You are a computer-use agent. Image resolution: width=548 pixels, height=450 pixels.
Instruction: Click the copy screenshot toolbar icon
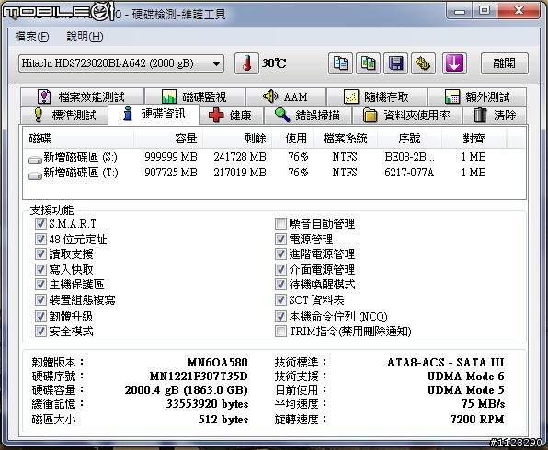368,63
